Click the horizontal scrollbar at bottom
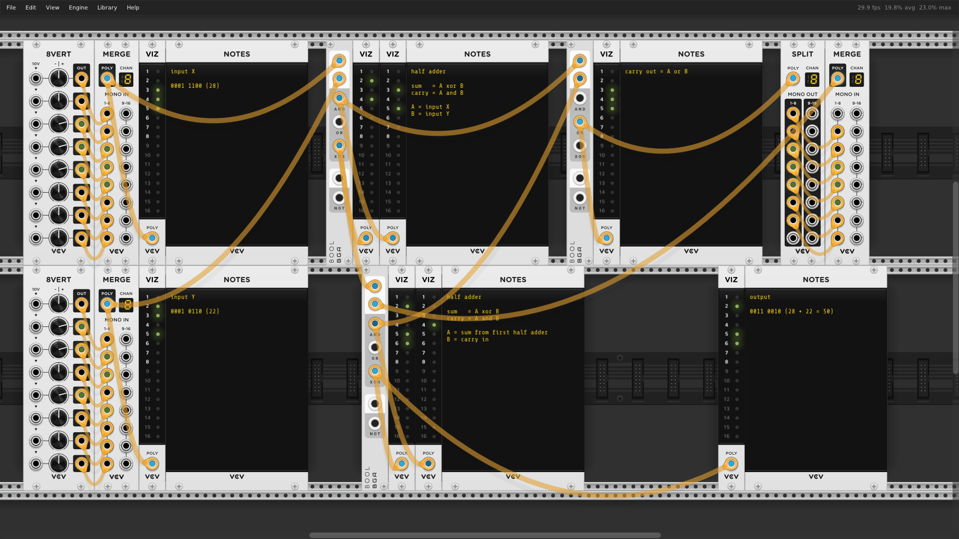The width and height of the screenshot is (959, 539). click(484, 535)
